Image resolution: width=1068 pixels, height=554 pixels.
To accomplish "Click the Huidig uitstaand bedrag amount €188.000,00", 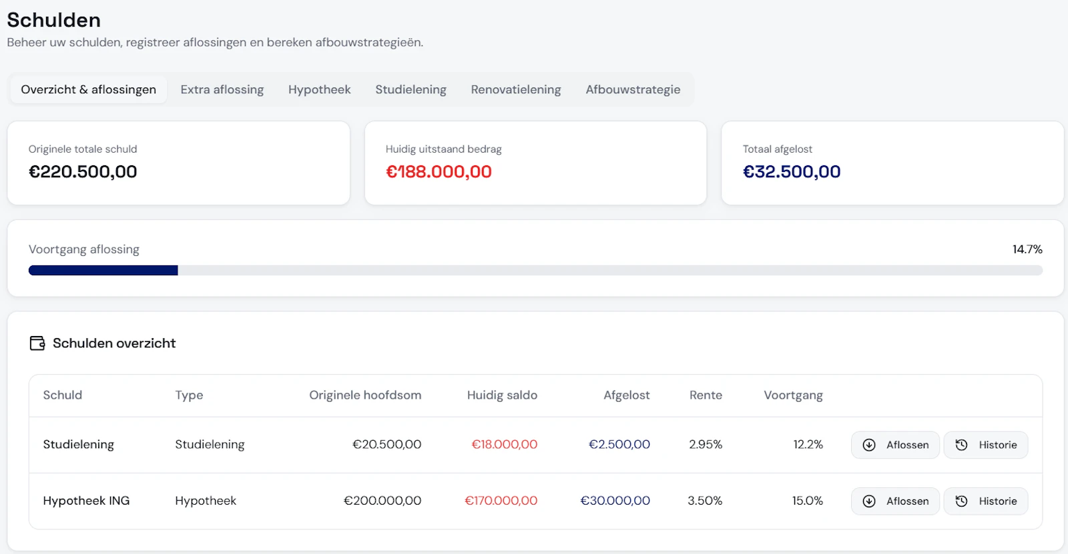I will 439,172.
